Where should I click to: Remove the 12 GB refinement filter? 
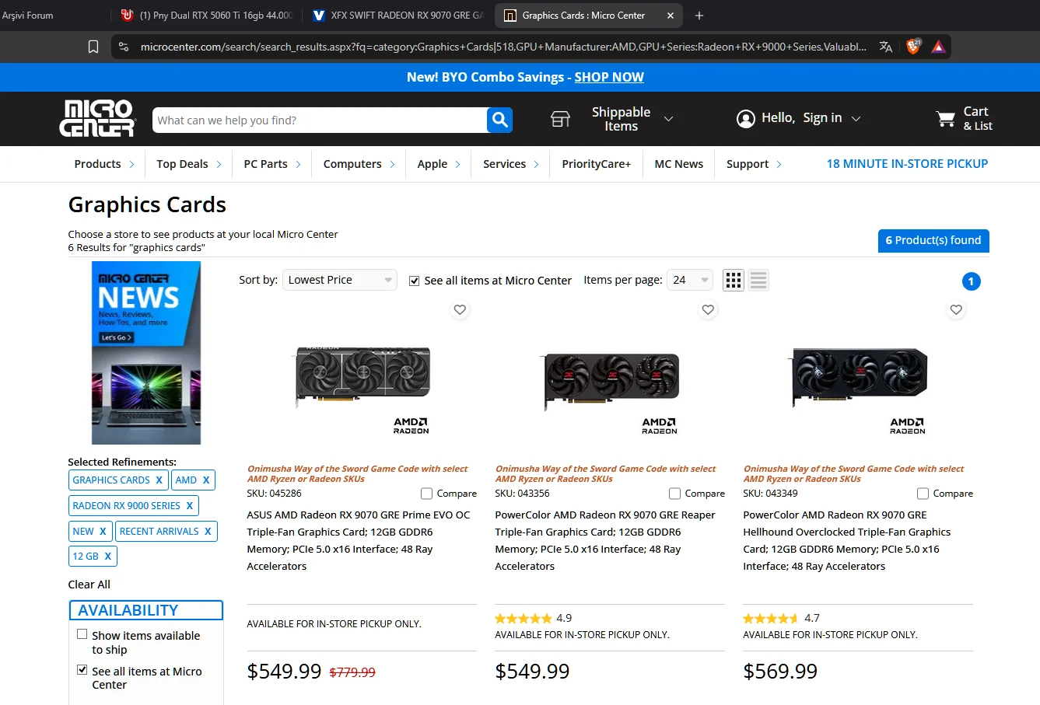[108, 557]
